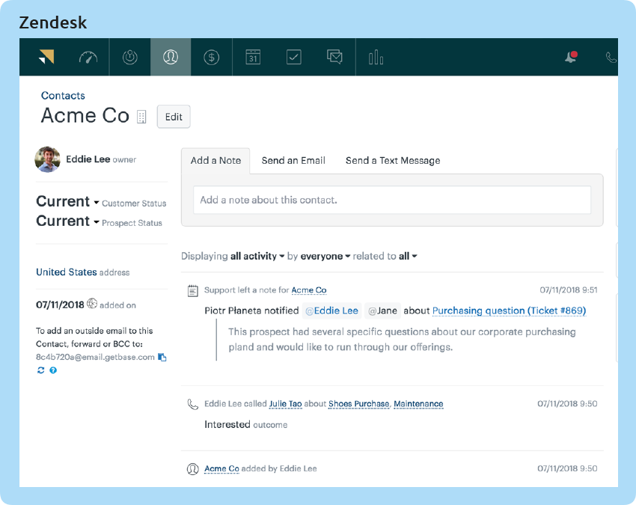Click the Edit button
This screenshot has height=505, width=636.
[x=174, y=117]
